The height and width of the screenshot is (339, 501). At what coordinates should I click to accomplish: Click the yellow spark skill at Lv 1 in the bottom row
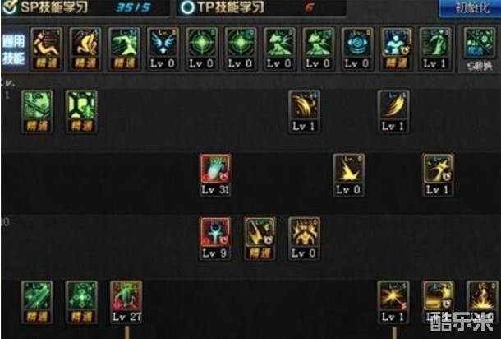(393, 302)
